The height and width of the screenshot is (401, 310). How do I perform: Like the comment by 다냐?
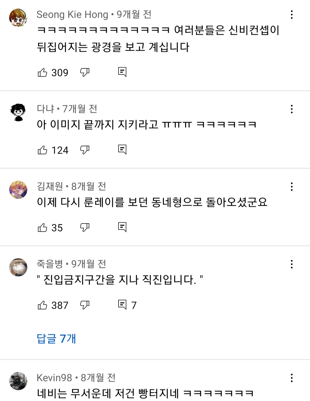pos(42,150)
